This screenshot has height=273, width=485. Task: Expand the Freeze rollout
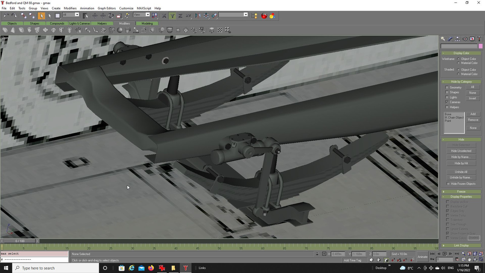[461, 191]
